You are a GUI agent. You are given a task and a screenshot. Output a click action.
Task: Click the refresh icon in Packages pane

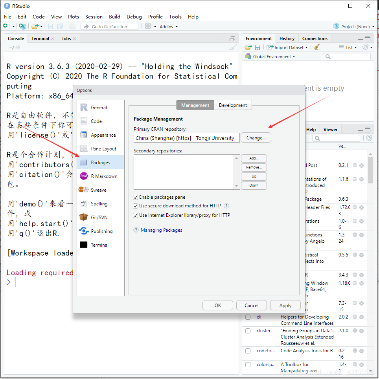tap(369, 138)
